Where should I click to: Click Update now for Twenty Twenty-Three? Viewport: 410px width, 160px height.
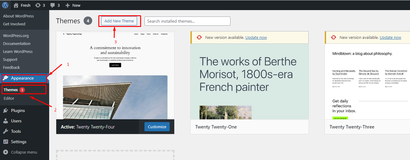click(x=390, y=37)
